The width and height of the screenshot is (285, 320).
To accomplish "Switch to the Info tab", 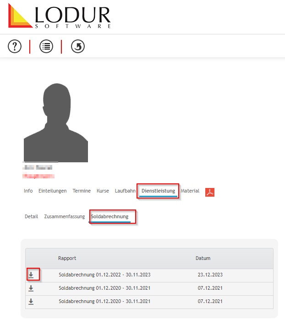I will [28, 191].
